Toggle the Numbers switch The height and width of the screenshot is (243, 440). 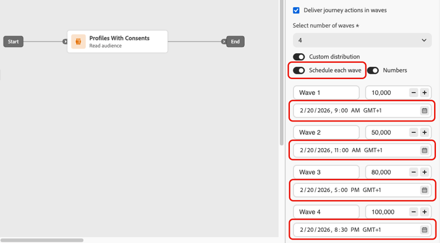click(373, 70)
